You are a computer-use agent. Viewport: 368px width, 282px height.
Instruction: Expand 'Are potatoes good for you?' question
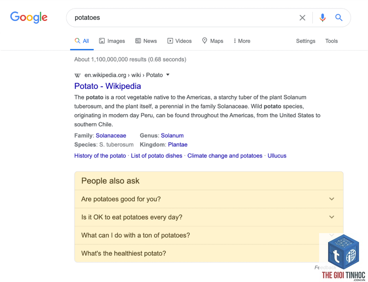[209, 199]
